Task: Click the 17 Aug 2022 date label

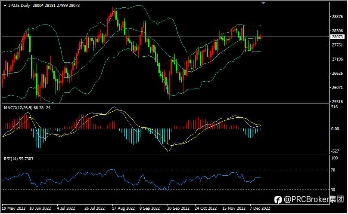Action: click(x=123, y=208)
